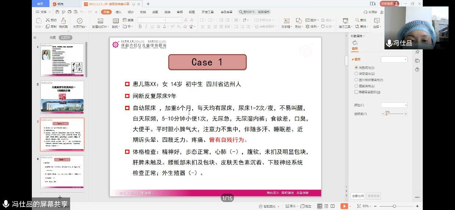Click the Apply to All (全部应用) button
Viewport: 455px width, 210px height.
click(x=358, y=196)
